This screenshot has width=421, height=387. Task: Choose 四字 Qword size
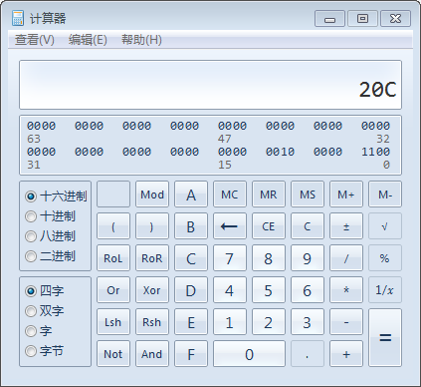click(45, 291)
